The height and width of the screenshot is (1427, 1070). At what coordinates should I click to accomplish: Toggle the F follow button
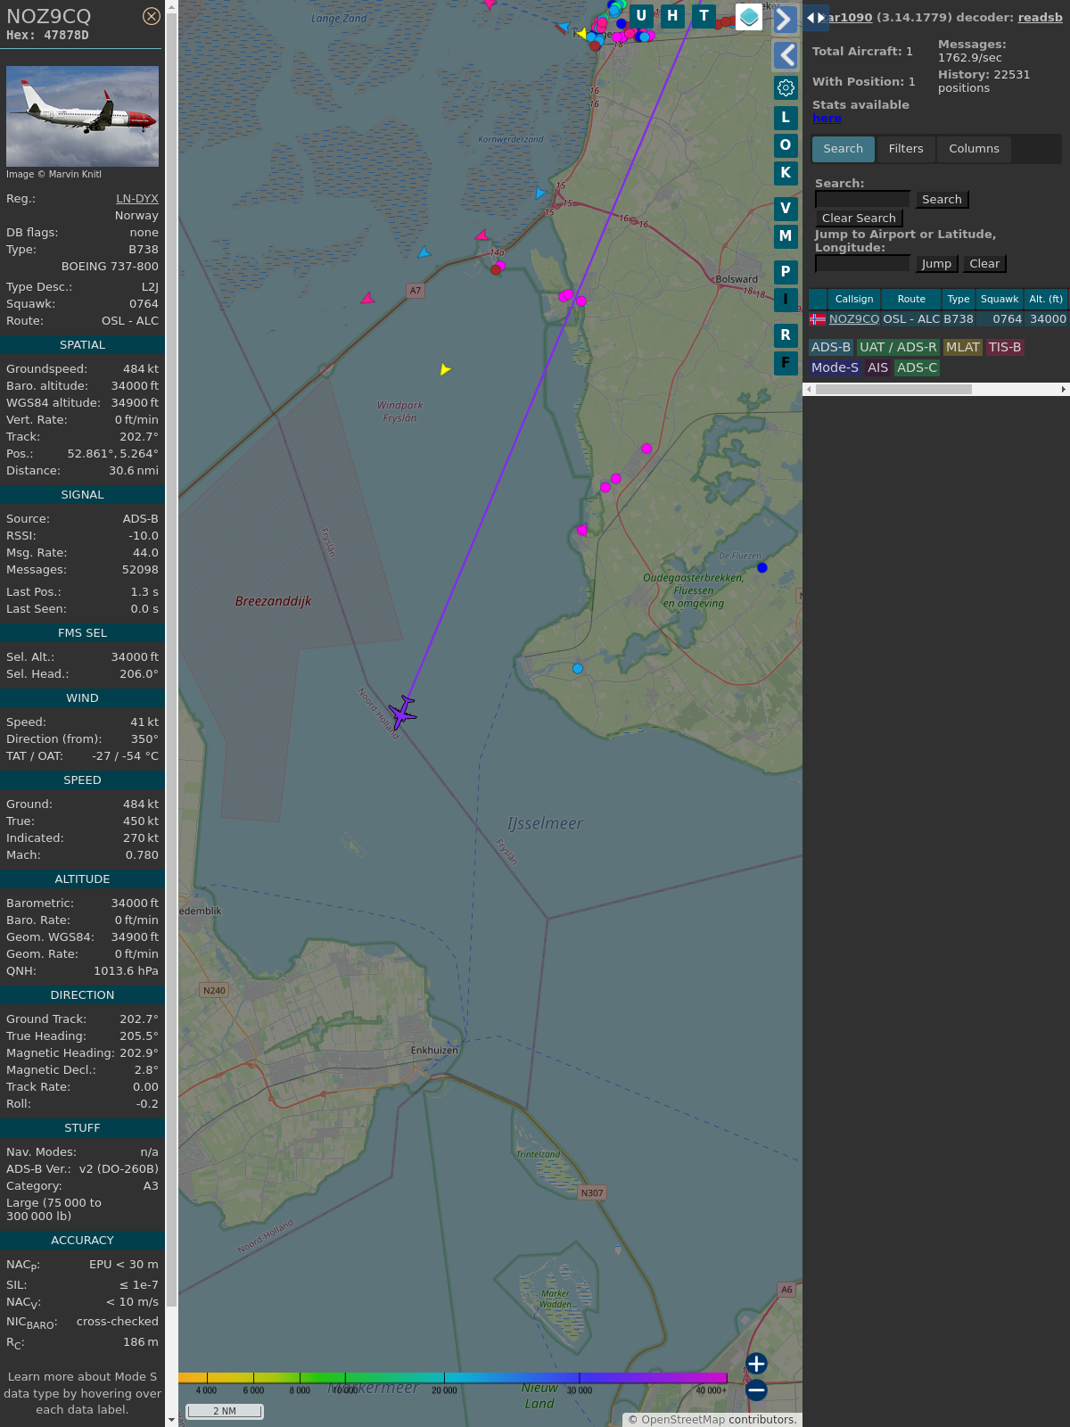[x=786, y=363]
